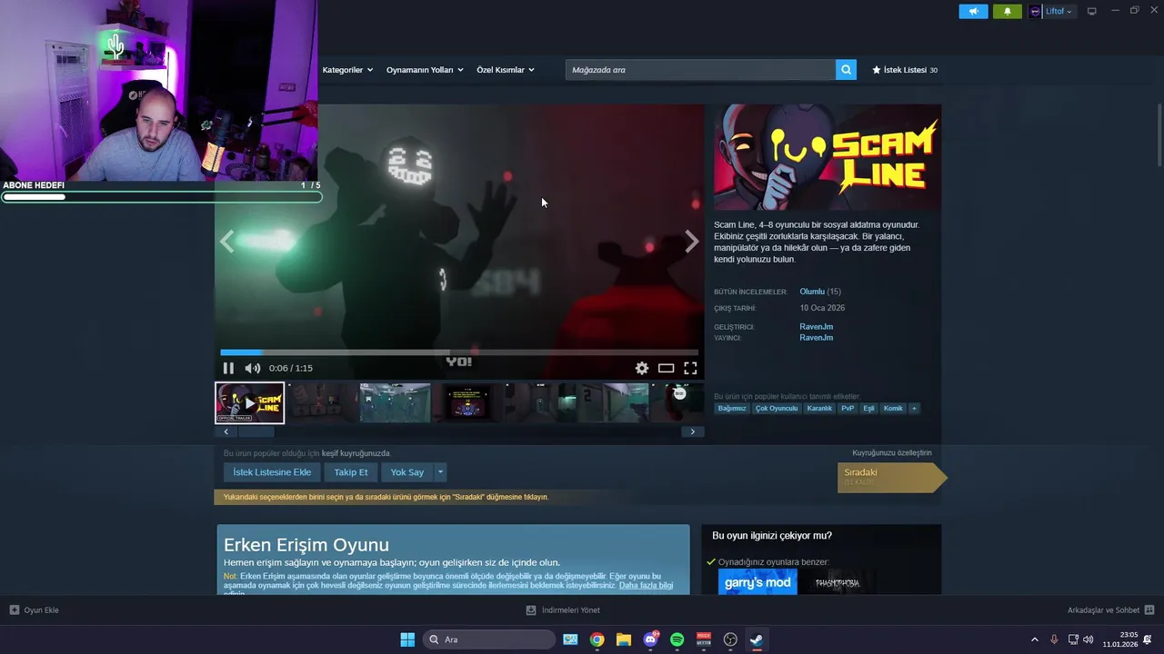Screen dimensions: 1164x654
Task: Open the Olumlu reviews link
Action: tap(812, 292)
